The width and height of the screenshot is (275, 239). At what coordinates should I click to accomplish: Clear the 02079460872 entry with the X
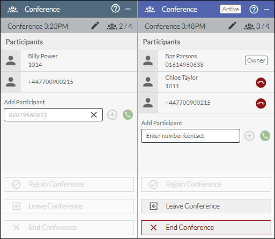[x=94, y=114]
